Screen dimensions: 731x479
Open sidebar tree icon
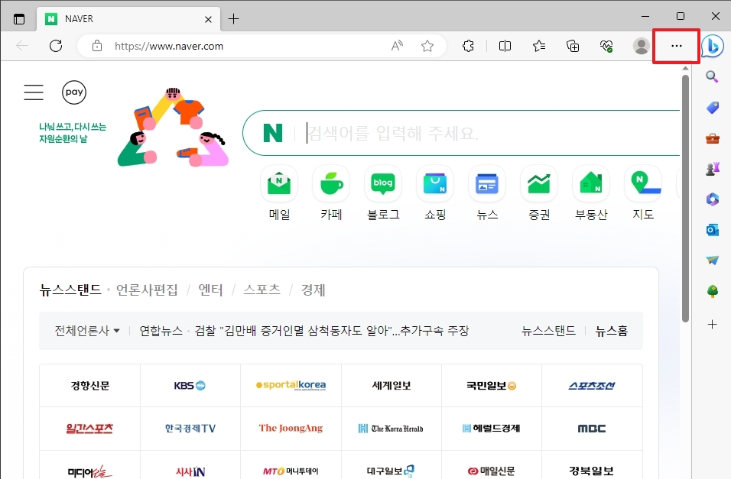(713, 292)
